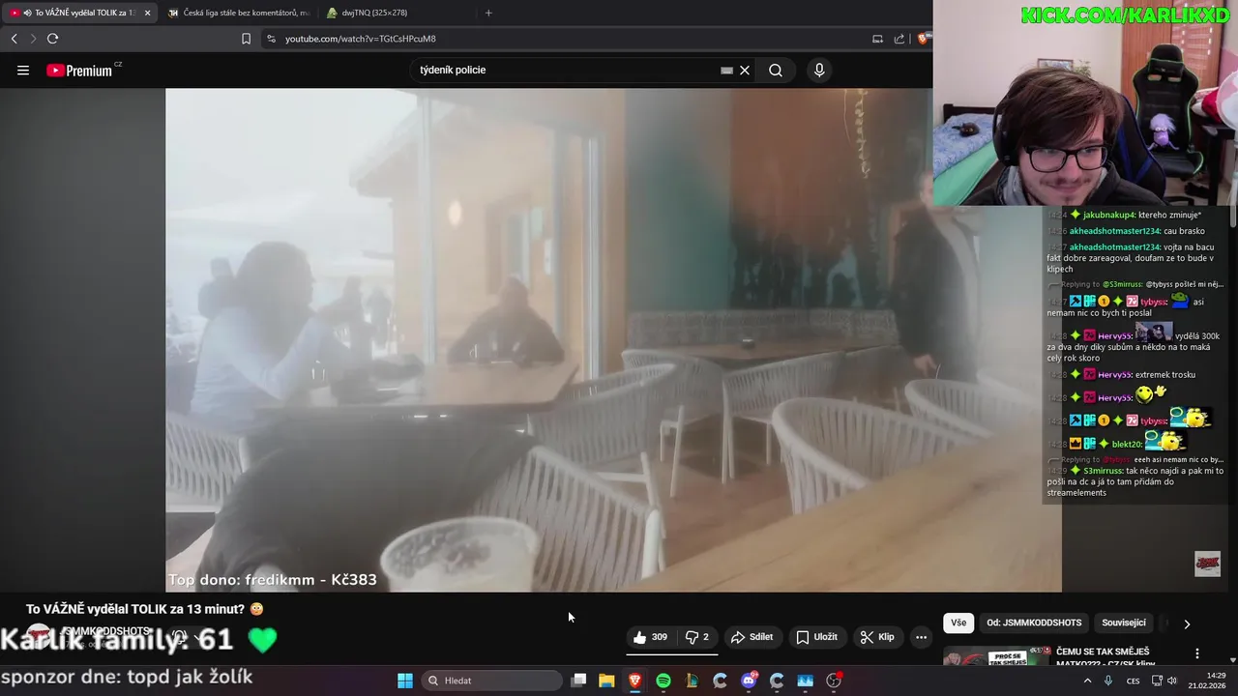Open OBS Studio from the taskbar
The image size is (1238, 696).
click(834, 681)
